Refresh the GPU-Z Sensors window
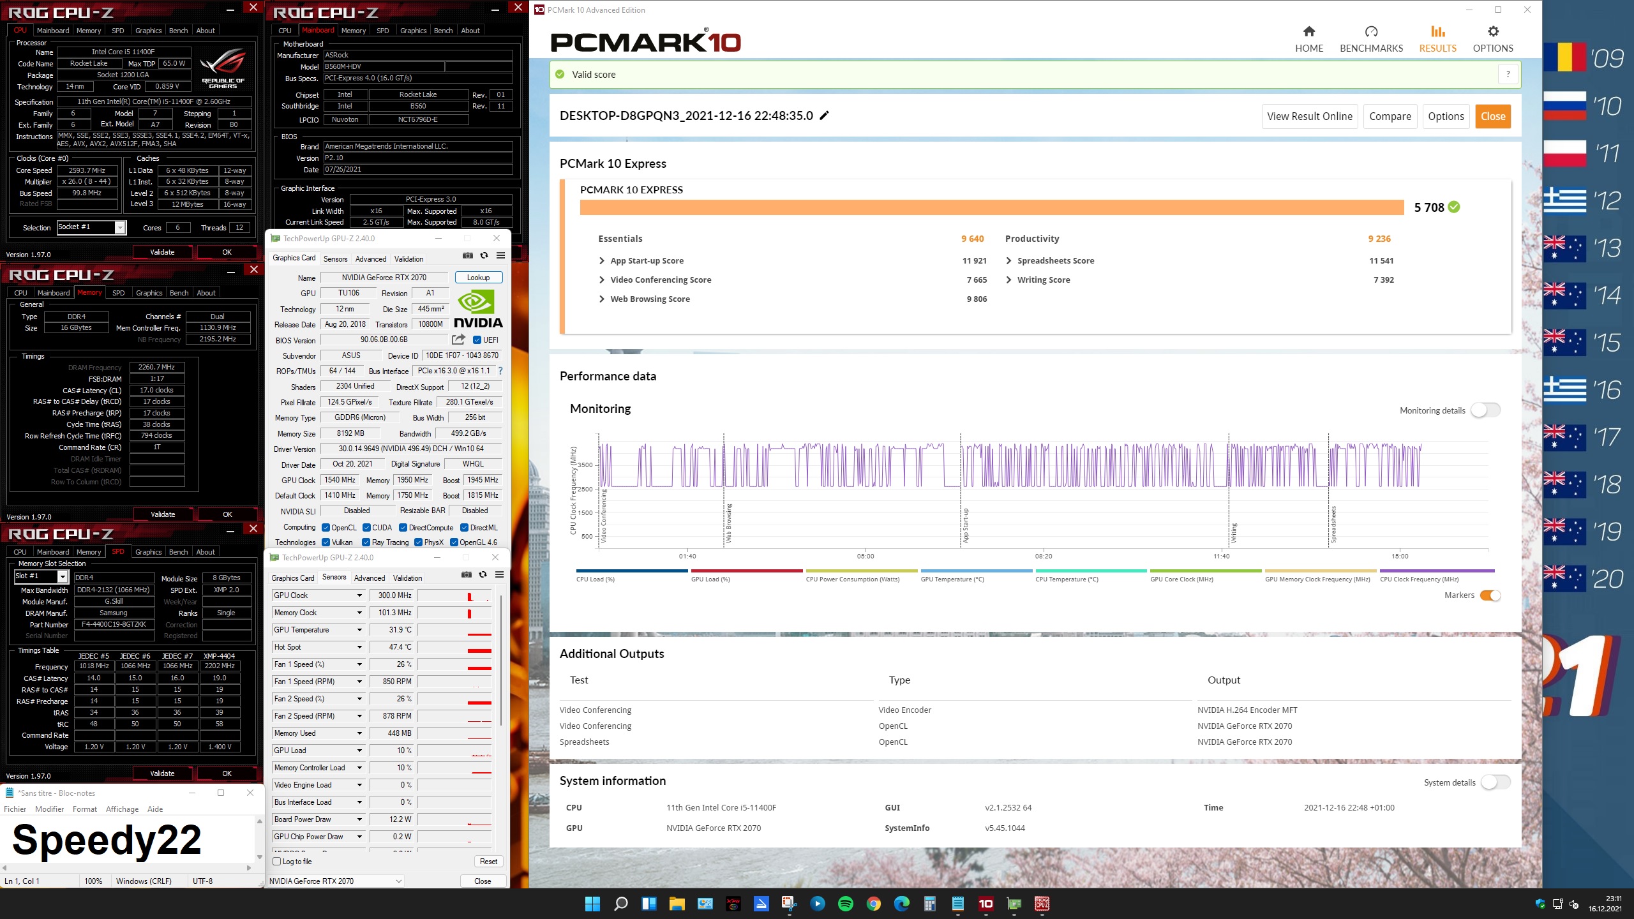The height and width of the screenshot is (919, 1634). point(483,574)
